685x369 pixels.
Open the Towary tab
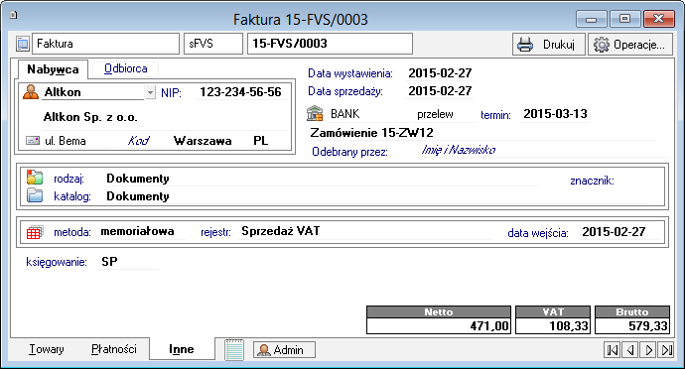tap(47, 349)
